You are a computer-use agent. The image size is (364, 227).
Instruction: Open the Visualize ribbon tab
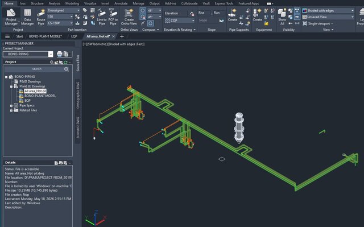click(x=90, y=3)
